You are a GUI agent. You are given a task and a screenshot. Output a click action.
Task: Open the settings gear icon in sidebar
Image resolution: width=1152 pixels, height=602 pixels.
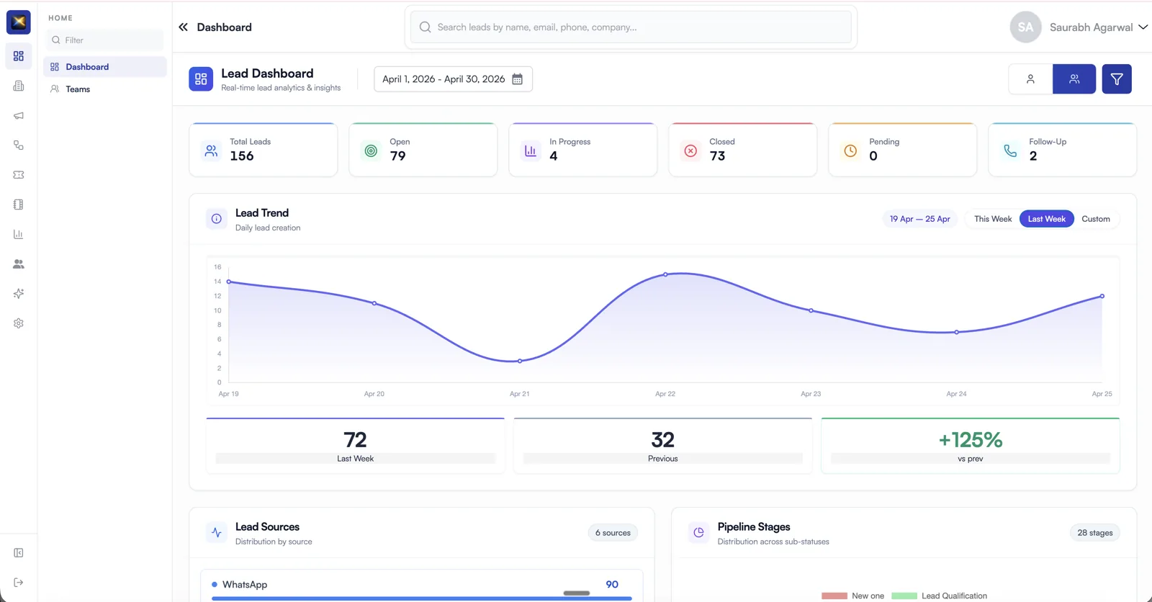(x=19, y=323)
